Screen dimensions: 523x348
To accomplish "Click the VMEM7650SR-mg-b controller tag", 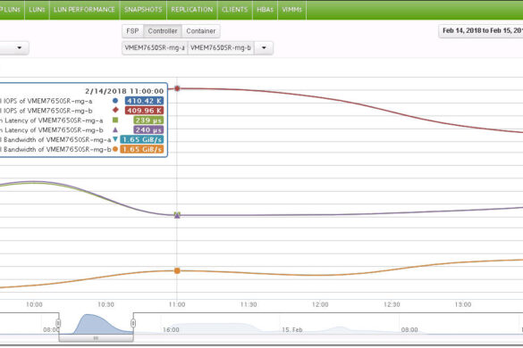I will [x=221, y=47].
